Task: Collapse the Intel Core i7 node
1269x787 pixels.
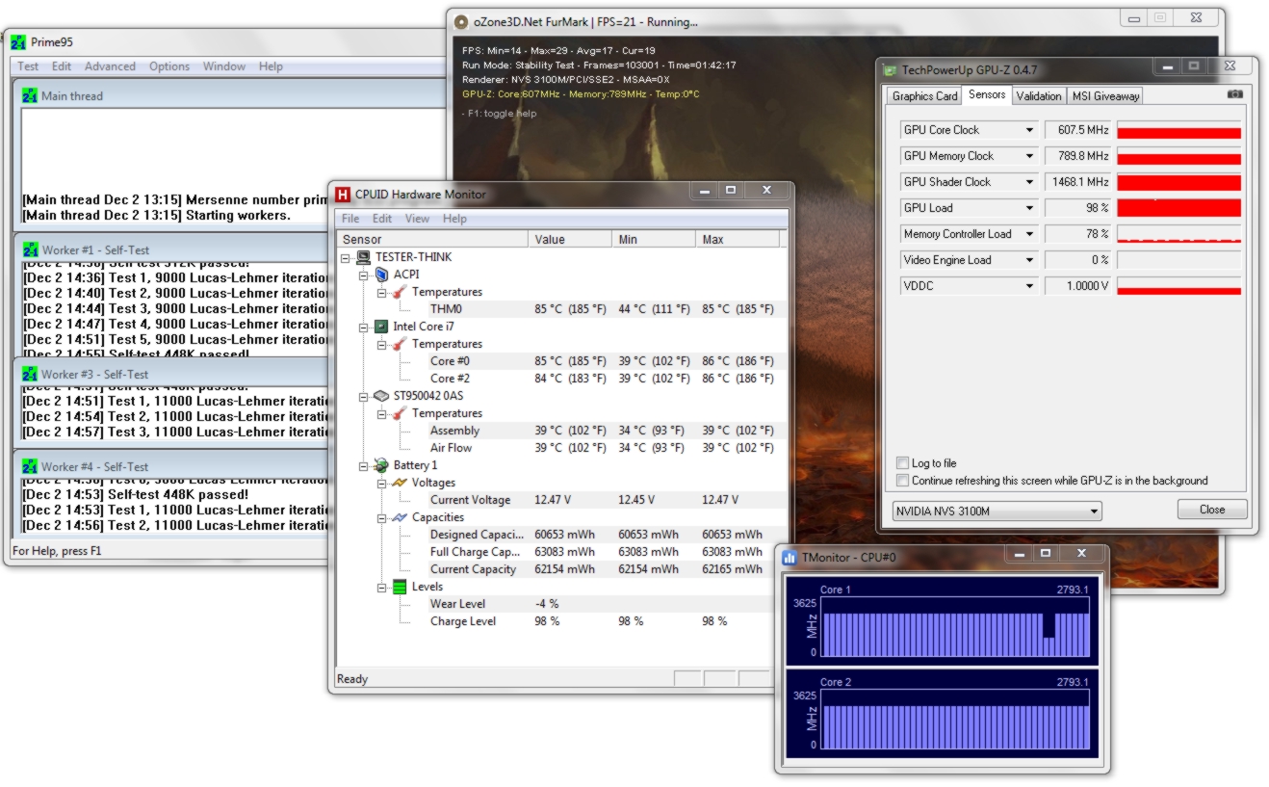Action: click(x=364, y=327)
